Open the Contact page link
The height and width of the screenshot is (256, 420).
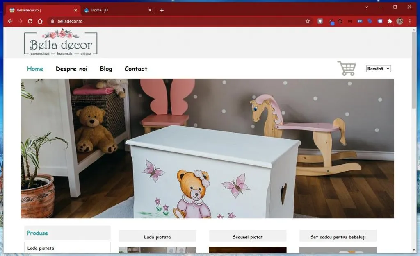click(136, 69)
